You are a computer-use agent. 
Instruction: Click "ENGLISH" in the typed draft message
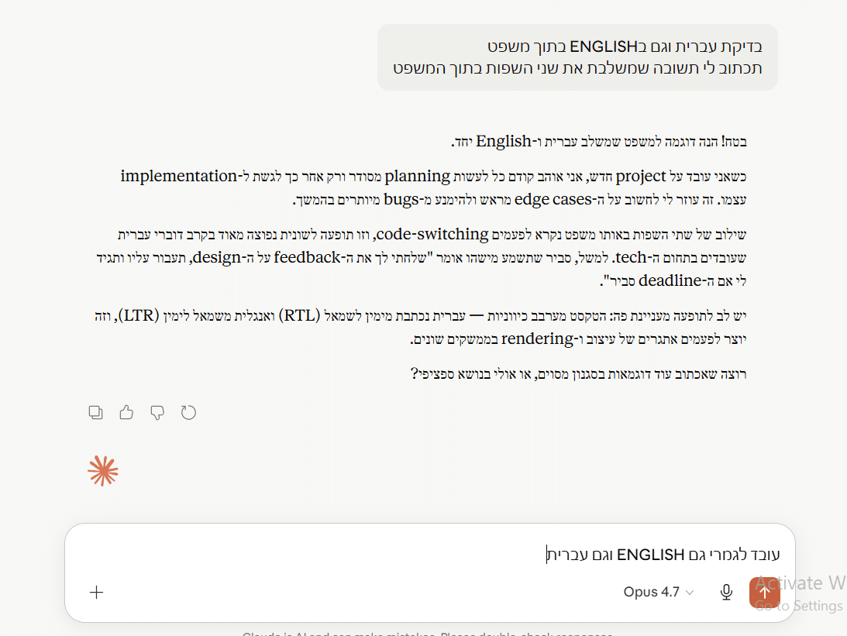tap(650, 555)
